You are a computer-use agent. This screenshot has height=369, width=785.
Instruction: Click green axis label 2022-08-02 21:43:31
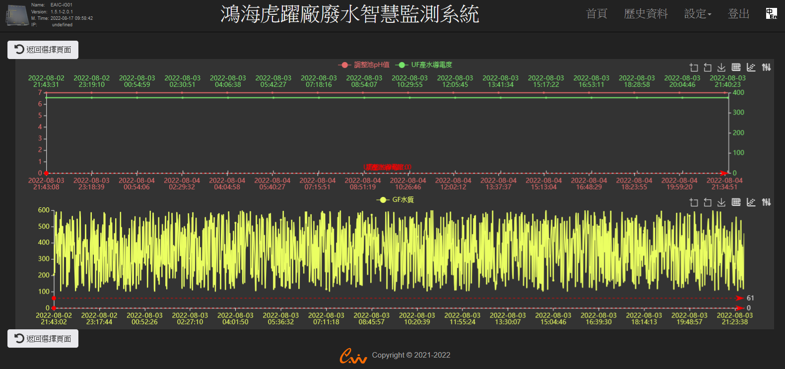click(x=46, y=81)
